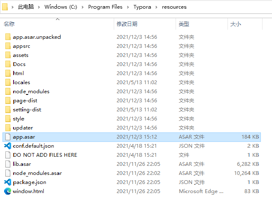Click the updater folder icon
The height and width of the screenshot is (198, 272).
click(x=8, y=127)
